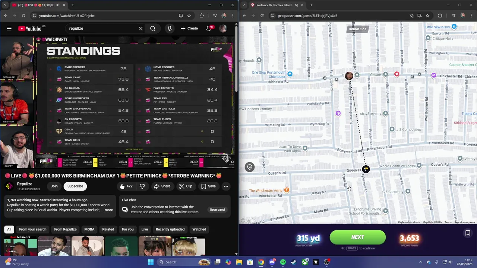This screenshot has width=477, height=268.
Task: Open the YouTube account avatar menu
Action: (223, 29)
